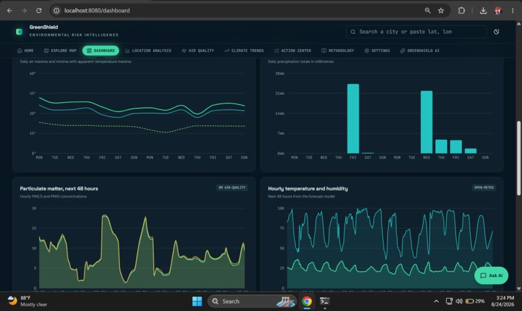522x311 pixels.
Task: Open the volume speaker tray icon
Action: tap(459, 301)
